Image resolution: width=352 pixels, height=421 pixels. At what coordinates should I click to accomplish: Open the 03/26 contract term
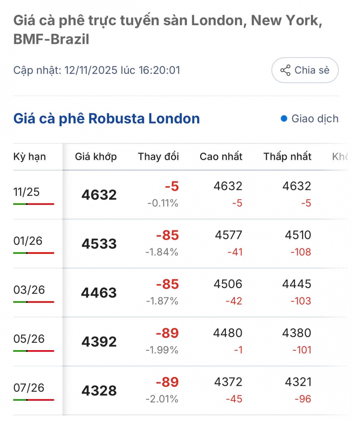(x=29, y=290)
